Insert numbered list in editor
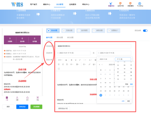The height and width of the screenshot is (113, 151). [x=63, y=64]
